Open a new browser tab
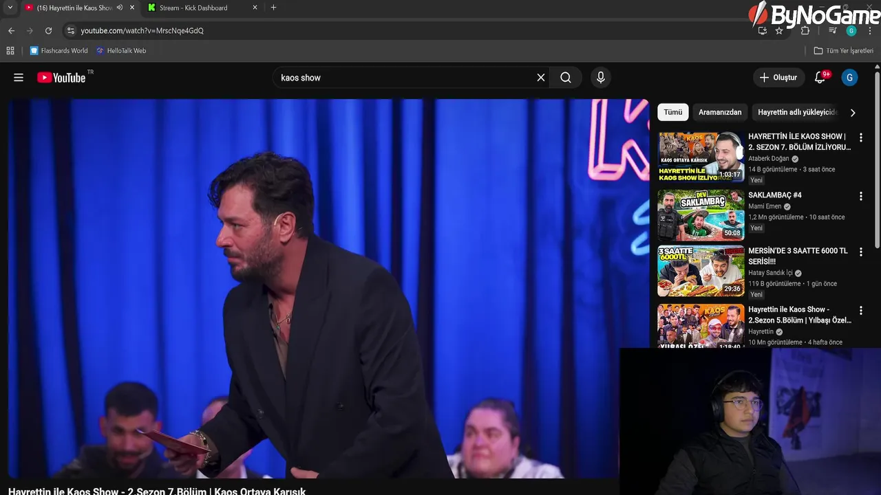The image size is (881, 495). click(x=273, y=8)
